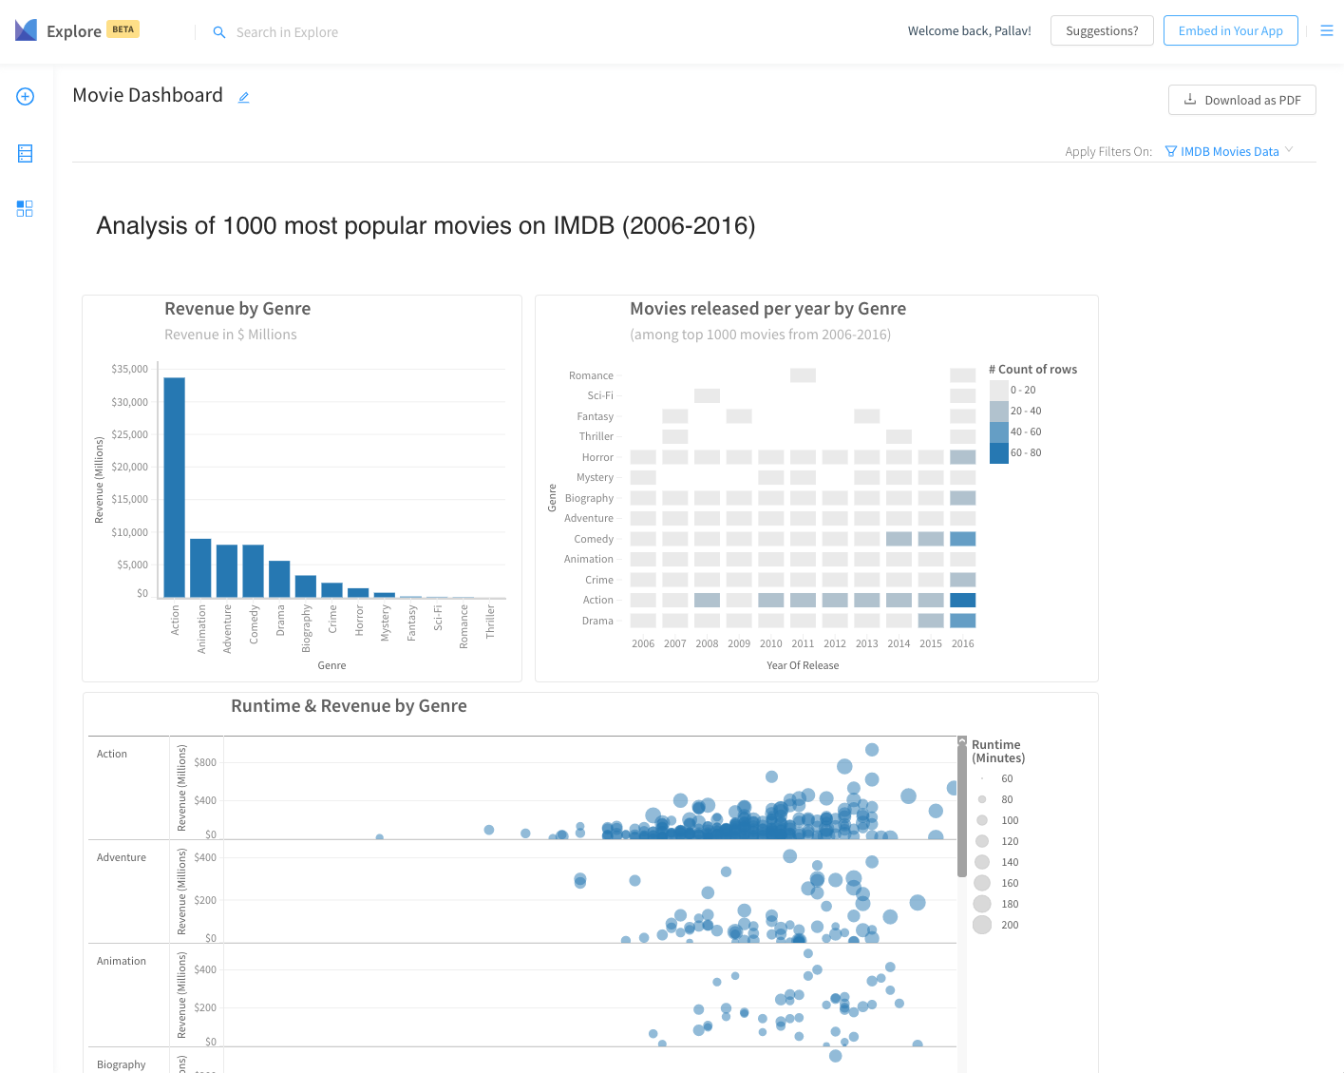This screenshot has height=1073, width=1344.
Task: Click the Suggestions? button
Action: (1102, 30)
